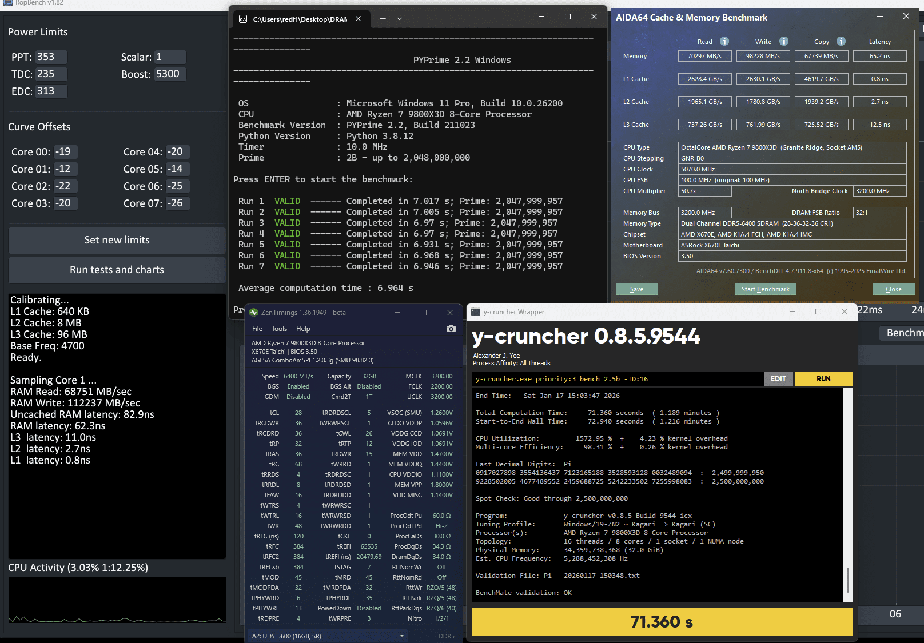Click the Scalar input field
Image resolution: width=924 pixels, height=643 pixels.
(x=170, y=57)
